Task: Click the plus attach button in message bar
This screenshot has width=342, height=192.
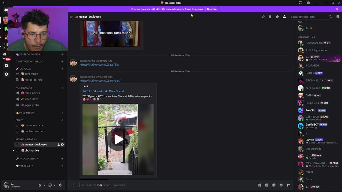Action: (73, 185)
